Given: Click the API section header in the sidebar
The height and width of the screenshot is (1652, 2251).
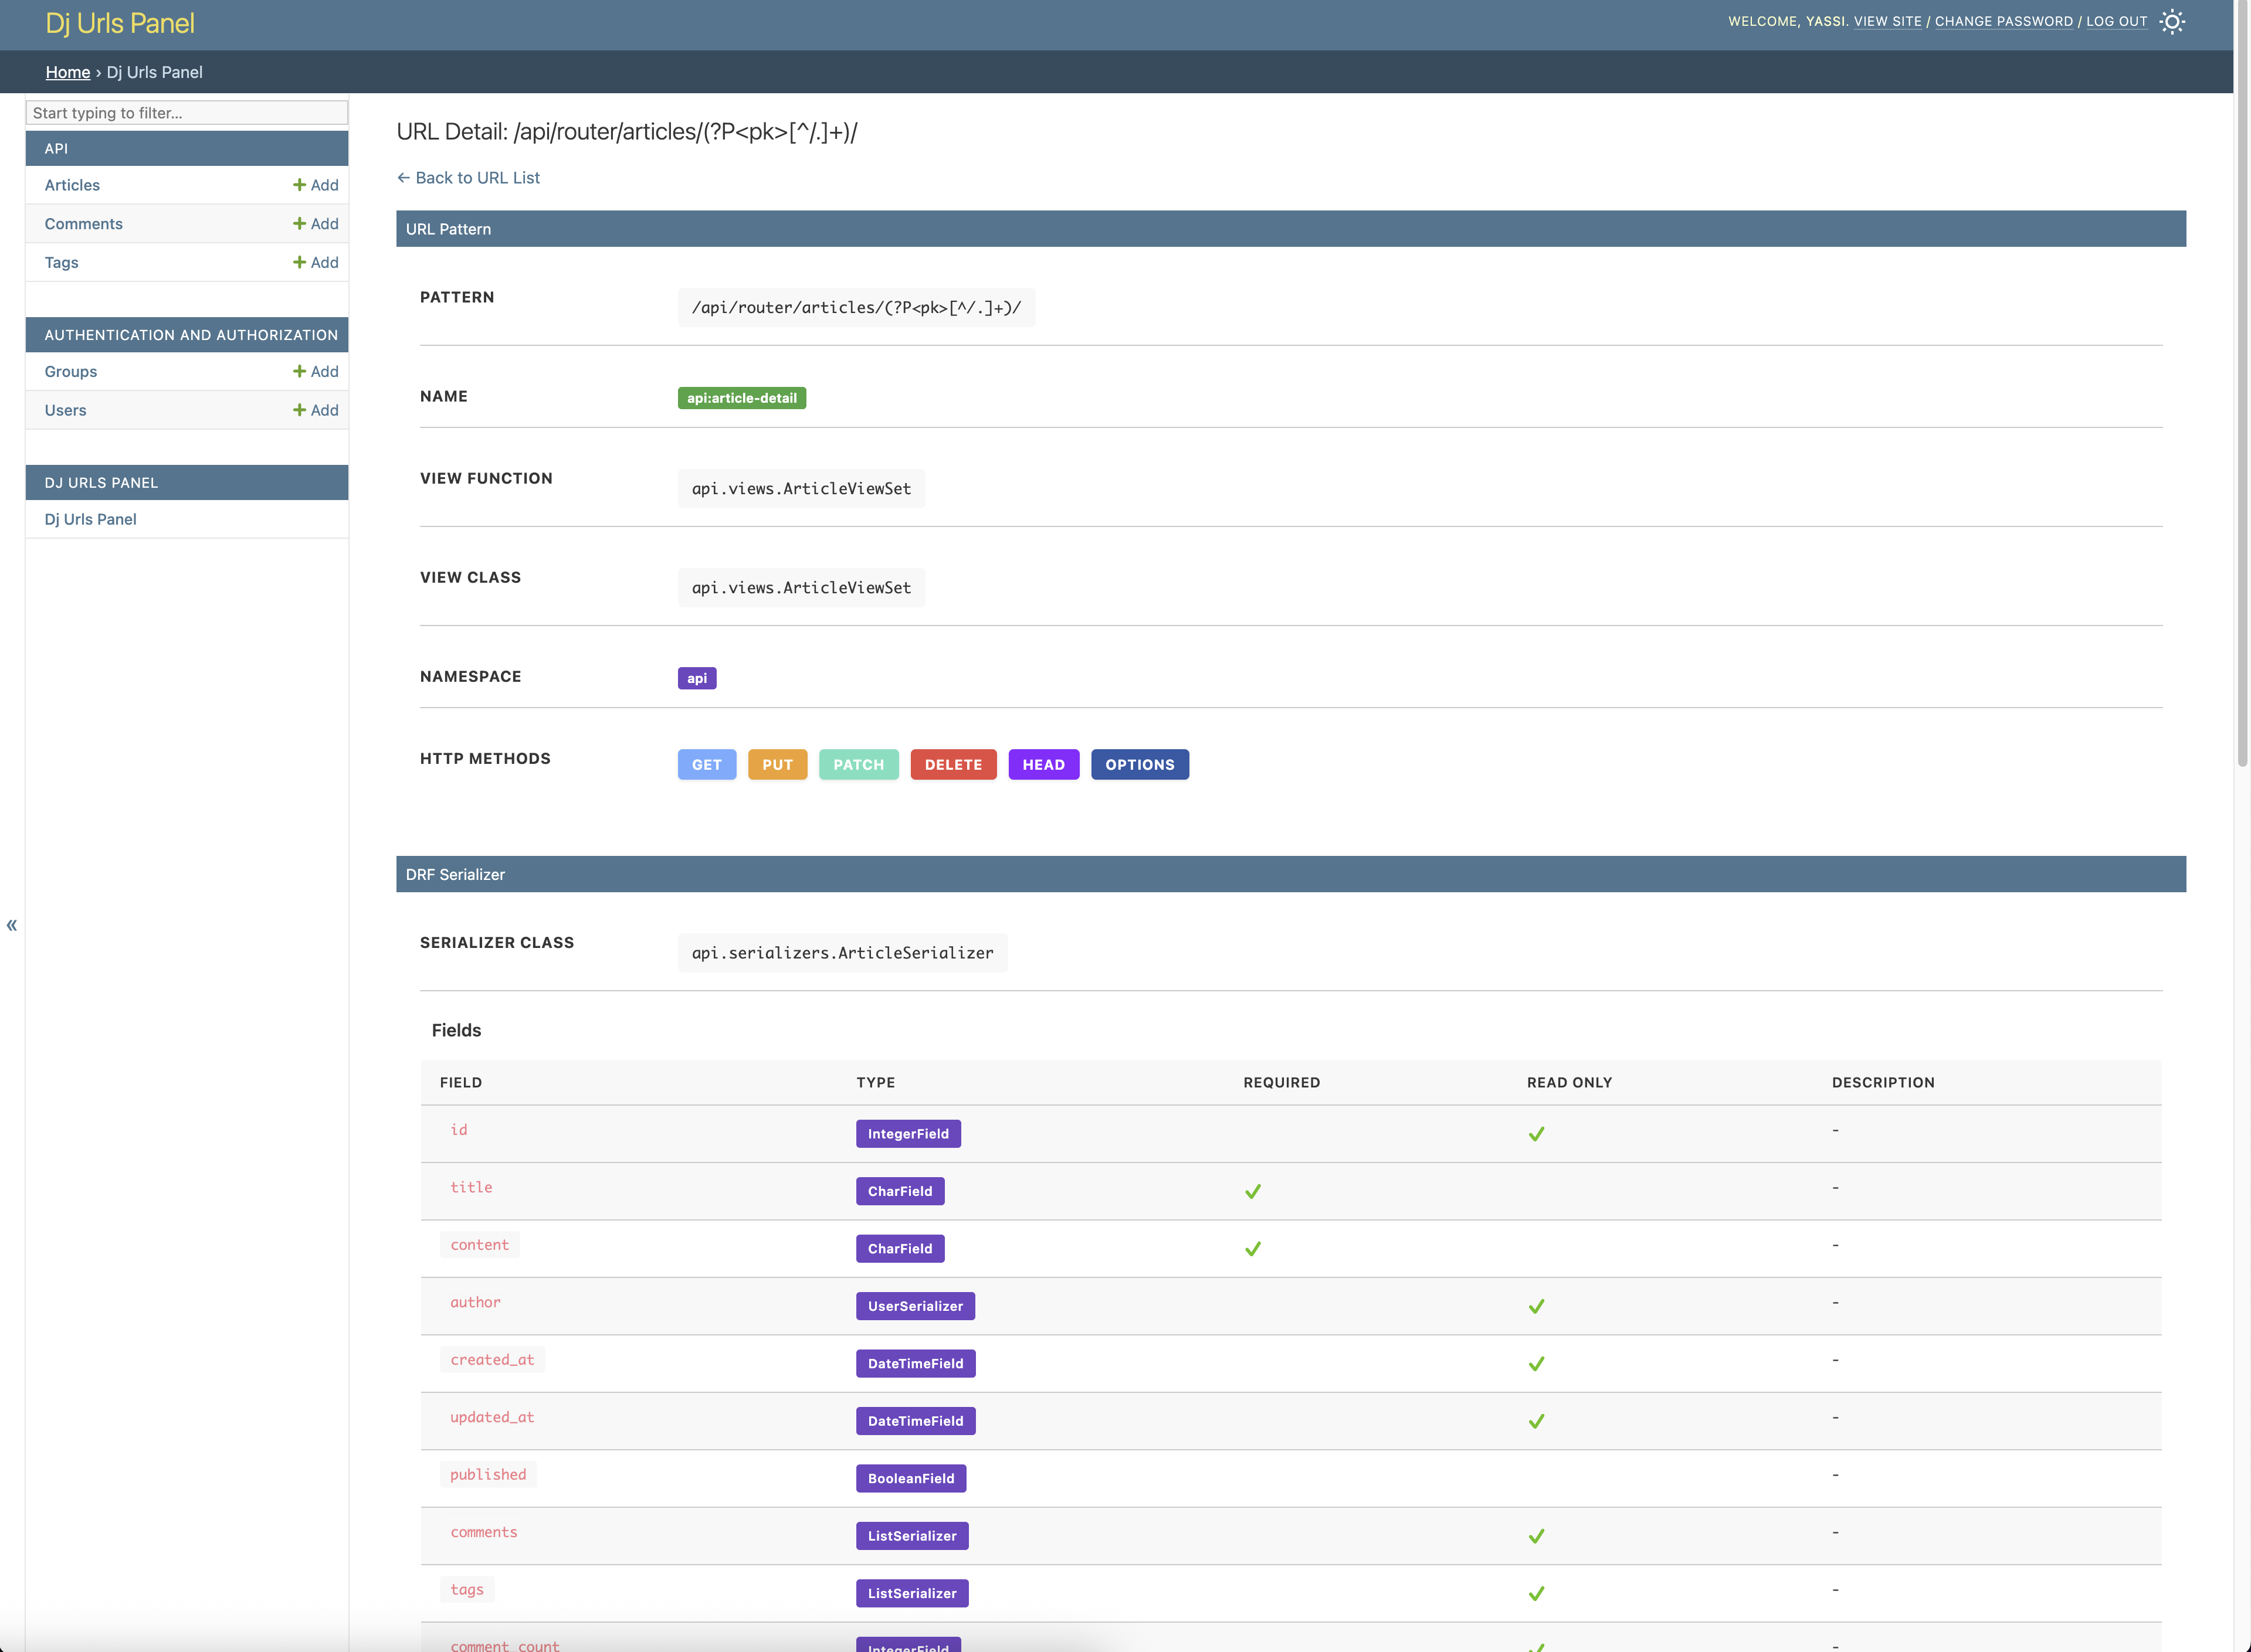Looking at the screenshot, I should (57, 148).
